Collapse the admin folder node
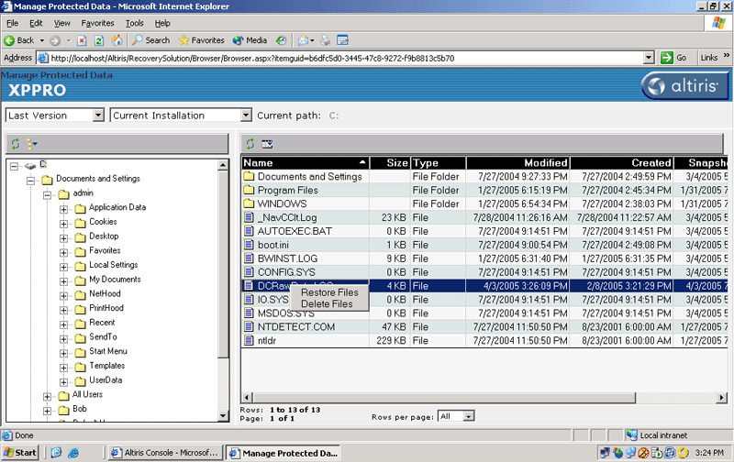This screenshot has width=734, height=462. 48,193
